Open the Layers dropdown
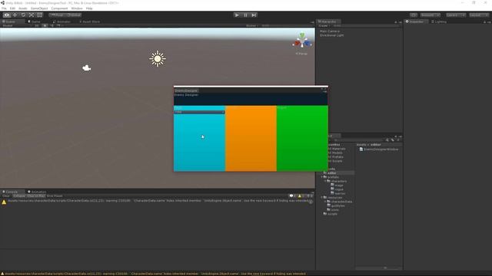Viewport: 492px width, 276px height. (x=456, y=15)
